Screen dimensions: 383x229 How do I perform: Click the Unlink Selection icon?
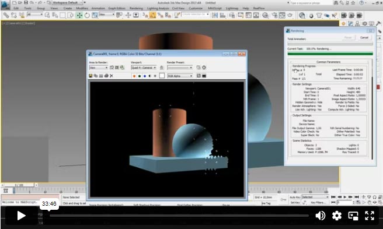(13, 16)
